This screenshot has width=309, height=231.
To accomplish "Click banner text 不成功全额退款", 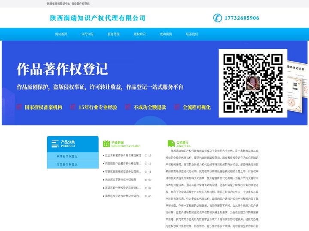I will [x=150, y=107].
